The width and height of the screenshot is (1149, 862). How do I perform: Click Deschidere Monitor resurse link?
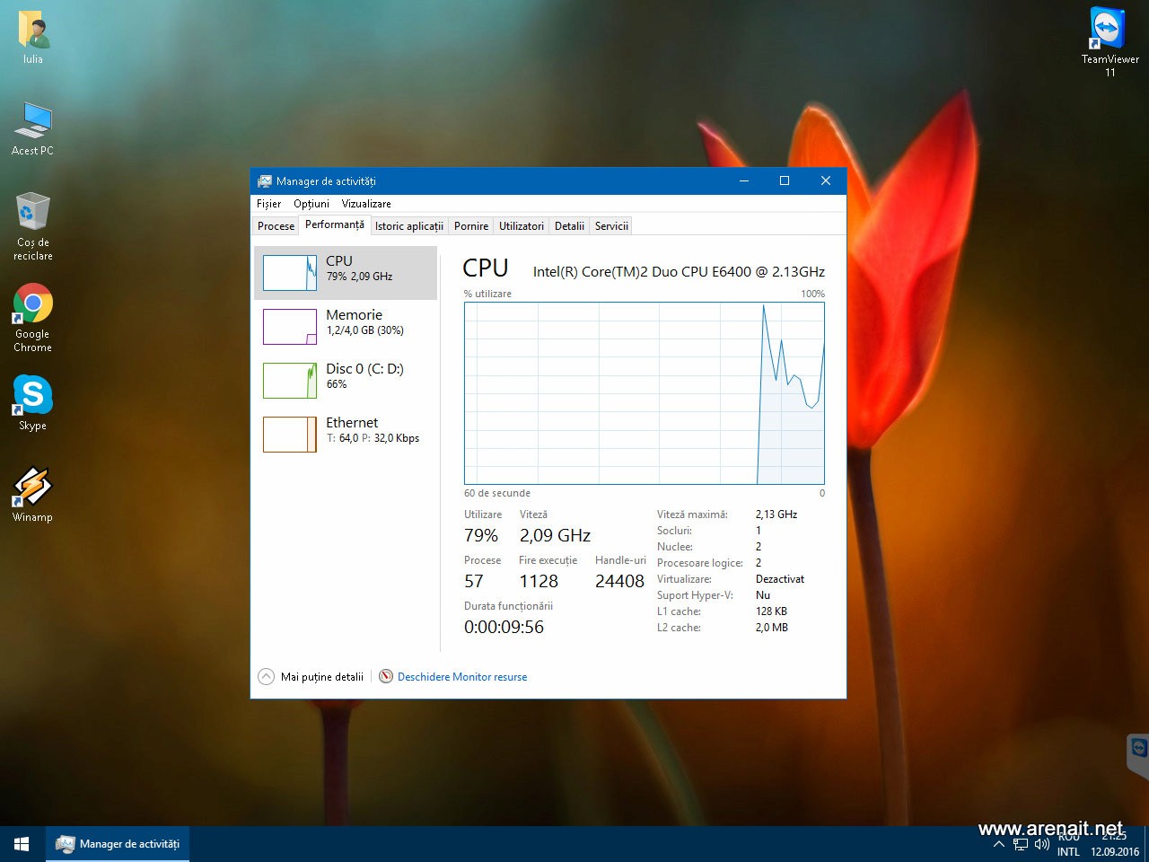pyautogui.click(x=461, y=677)
